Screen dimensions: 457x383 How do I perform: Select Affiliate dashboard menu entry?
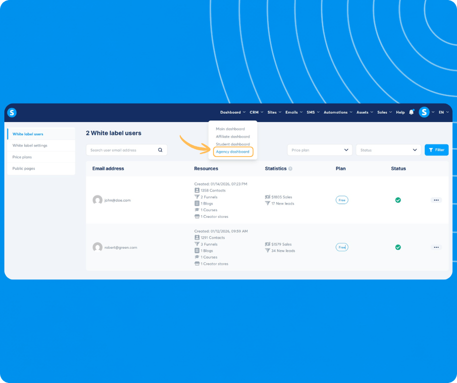232,137
